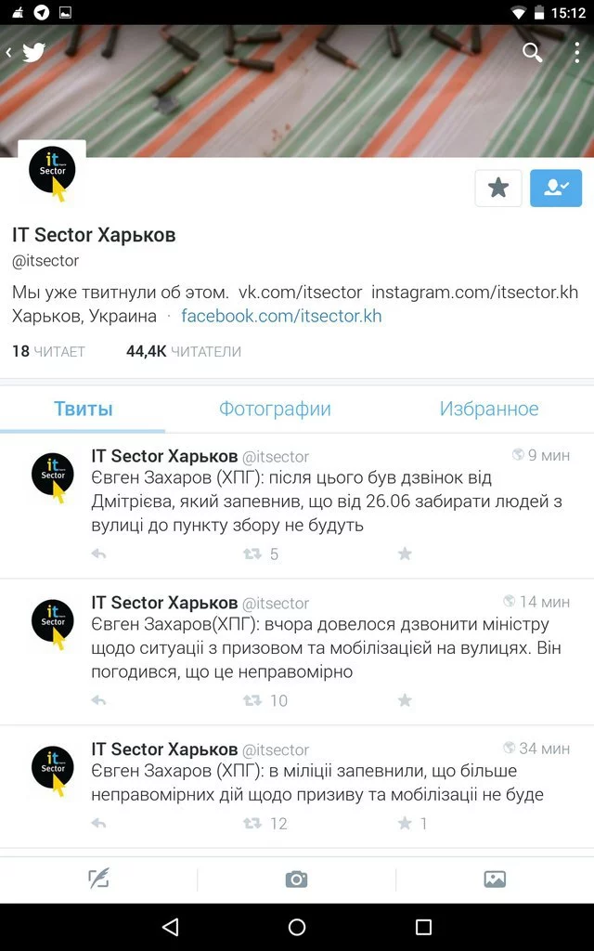Toggle the blue following button
The height and width of the screenshot is (951, 594).
point(556,188)
